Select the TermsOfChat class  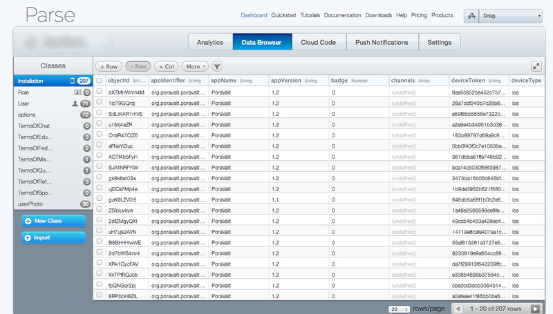pyautogui.click(x=53, y=126)
